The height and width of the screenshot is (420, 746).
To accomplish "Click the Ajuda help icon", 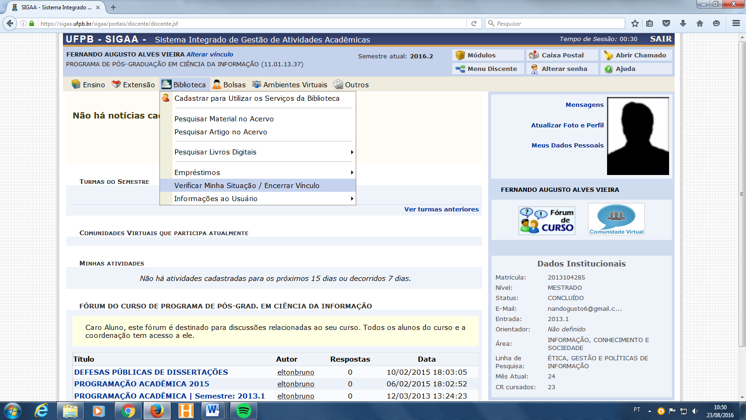I will [x=608, y=69].
